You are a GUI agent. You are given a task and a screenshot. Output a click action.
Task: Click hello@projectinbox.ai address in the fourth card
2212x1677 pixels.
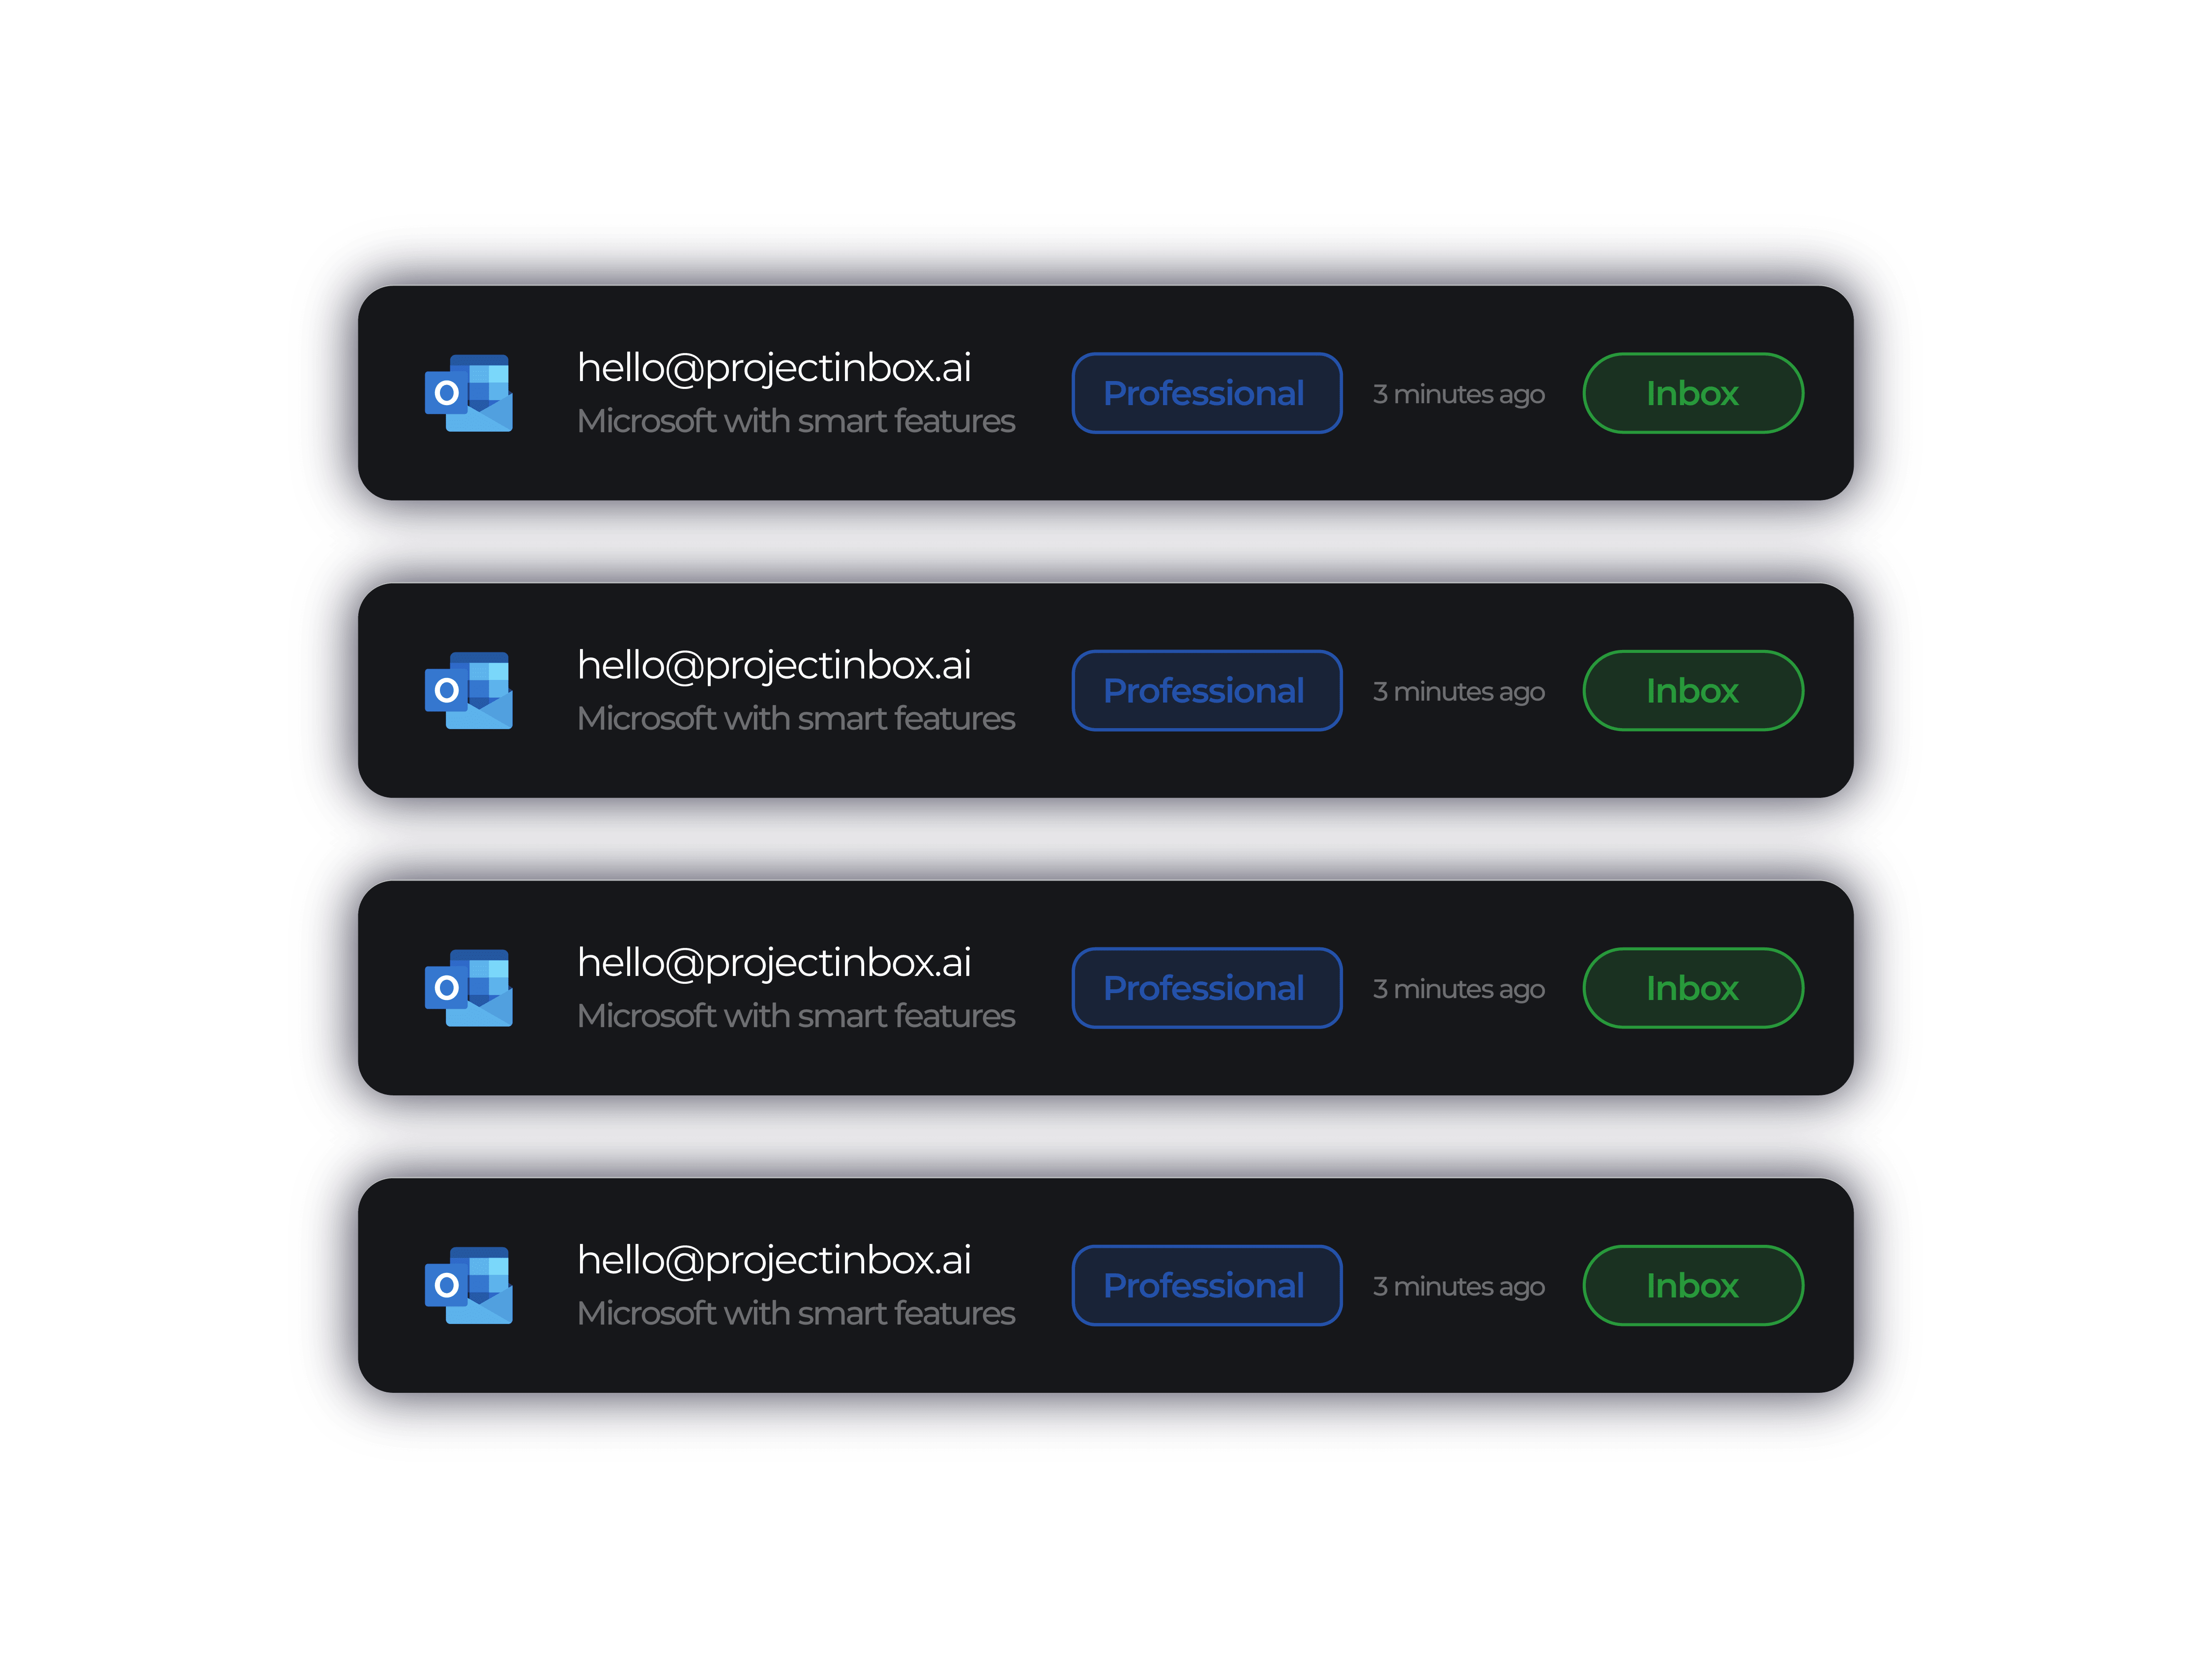(774, 1261)
